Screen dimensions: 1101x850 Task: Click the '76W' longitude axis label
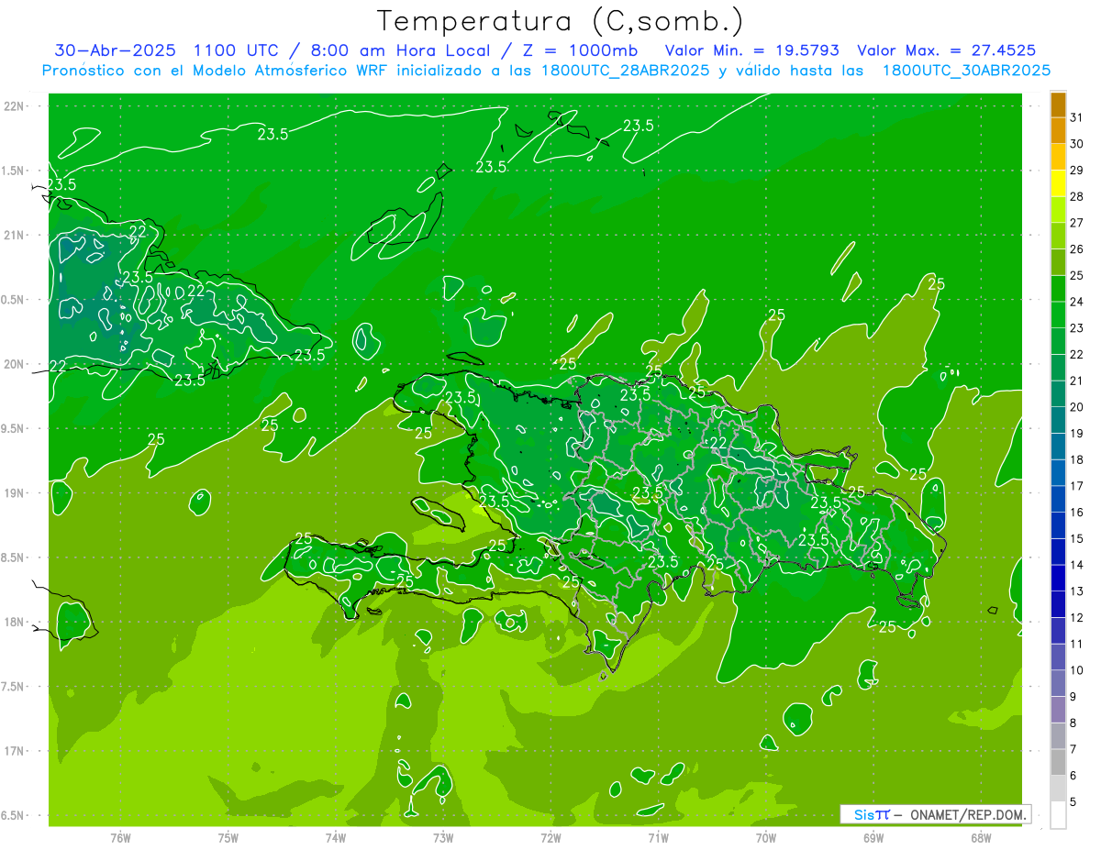coord(120,837)
